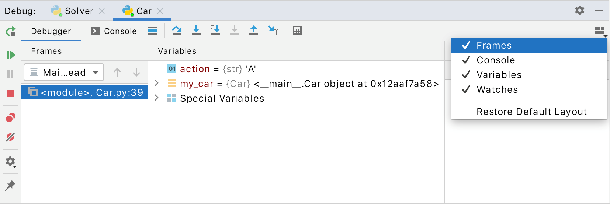Mute all breakpoints
610x204 pixels.
point(10,137)
